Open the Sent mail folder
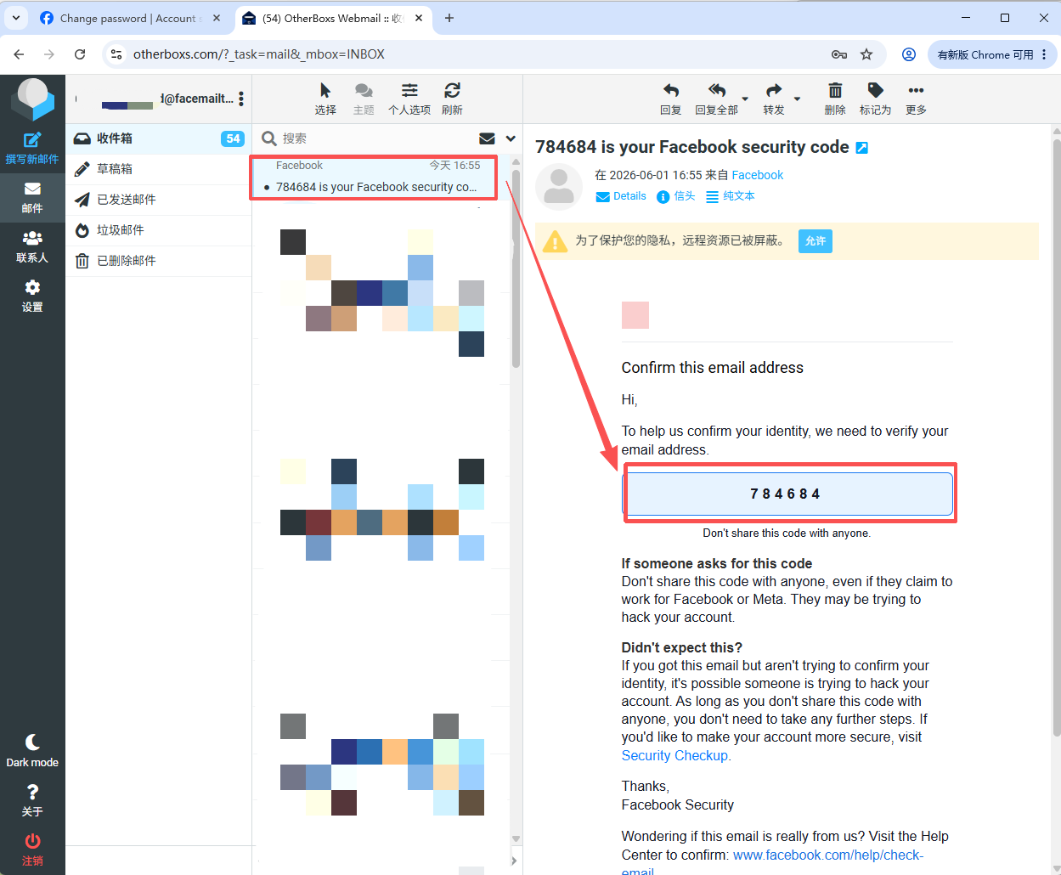 [x=158, y=200]
